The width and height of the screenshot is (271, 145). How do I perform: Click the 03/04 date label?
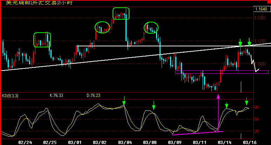[125, 142]
